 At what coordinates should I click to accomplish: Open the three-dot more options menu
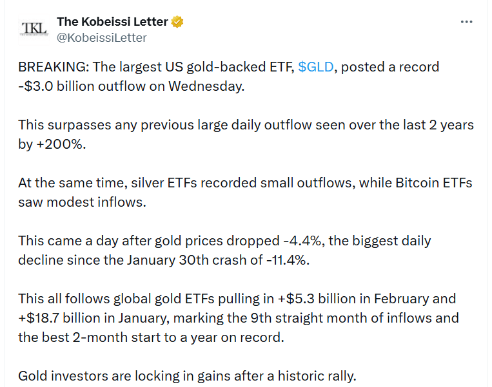tap(467, 22)
